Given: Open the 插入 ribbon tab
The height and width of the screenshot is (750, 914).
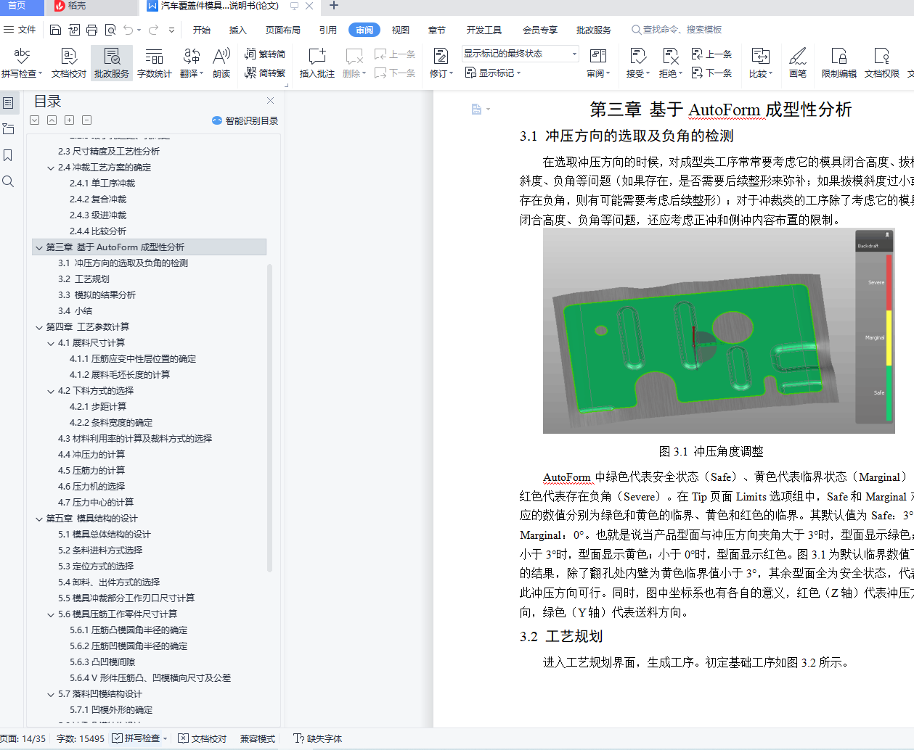Looking at the screenshot, I should pyautogui.click(x=237, y=30).
